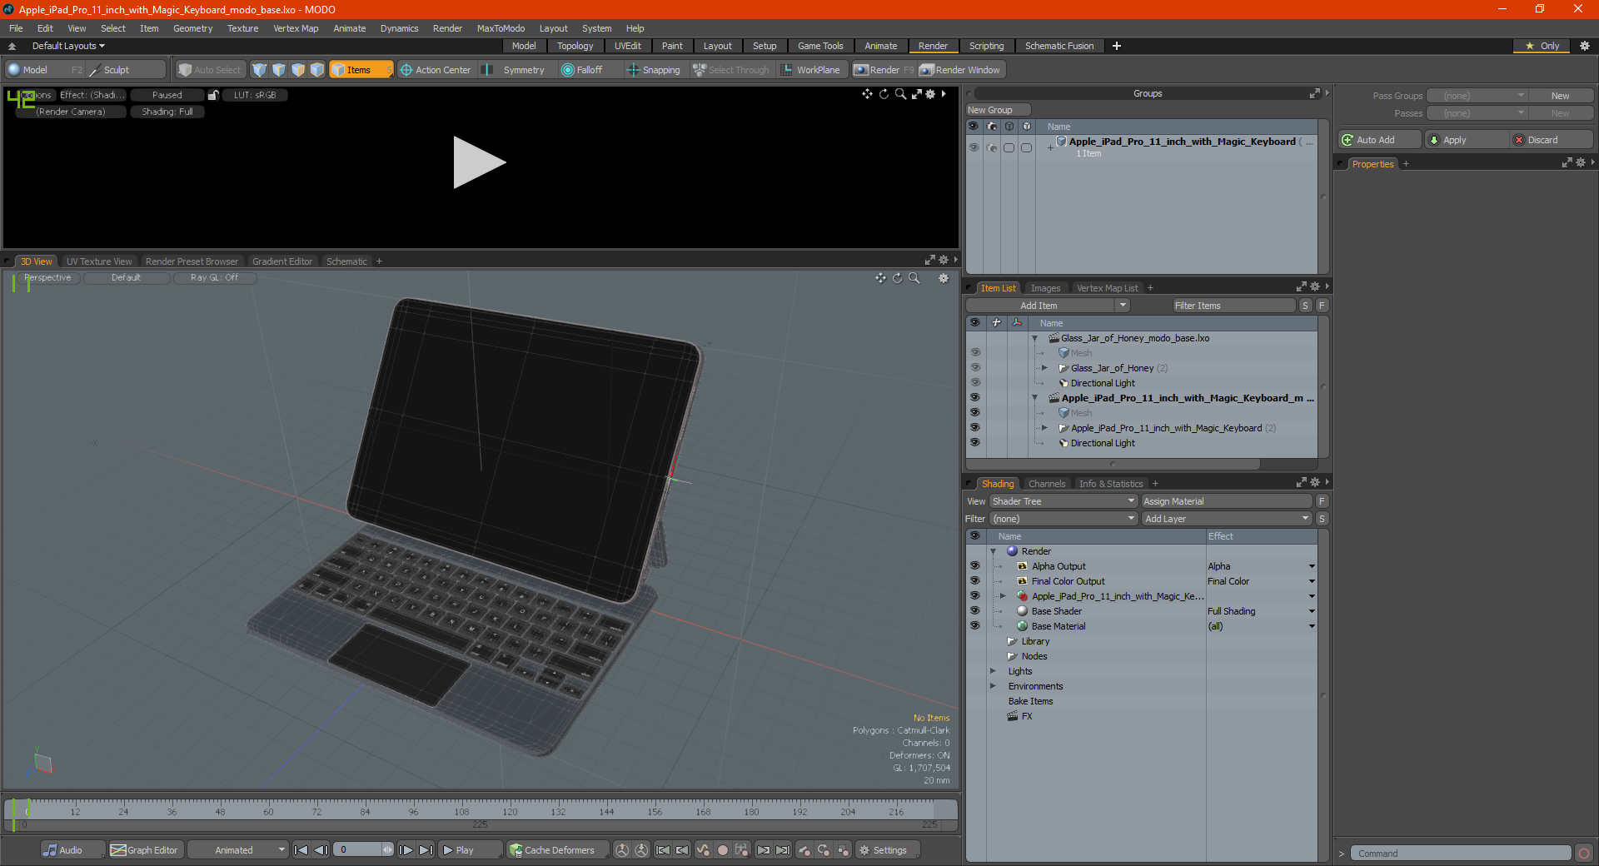Image resolution: width=1599 pixels, height=866 pixels.
Task: Toggle visibility of the second Directional Light
Action: pyautogui.click(x=975, y=442)
